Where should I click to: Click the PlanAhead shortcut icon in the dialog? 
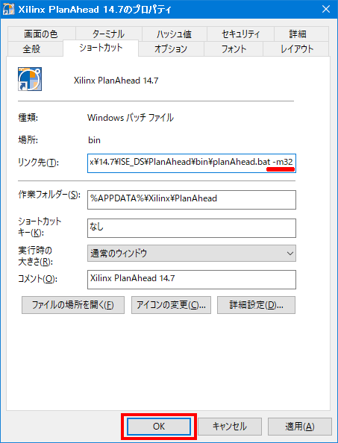pos(30,79)
